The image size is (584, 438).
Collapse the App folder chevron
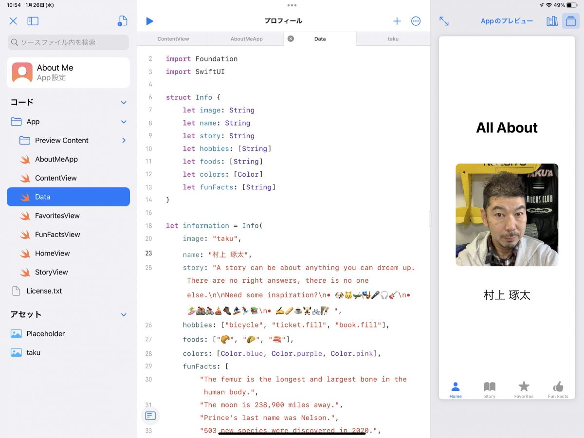point(124,122)
